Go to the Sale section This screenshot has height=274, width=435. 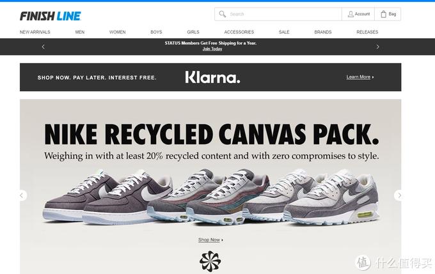click(284, 32)
